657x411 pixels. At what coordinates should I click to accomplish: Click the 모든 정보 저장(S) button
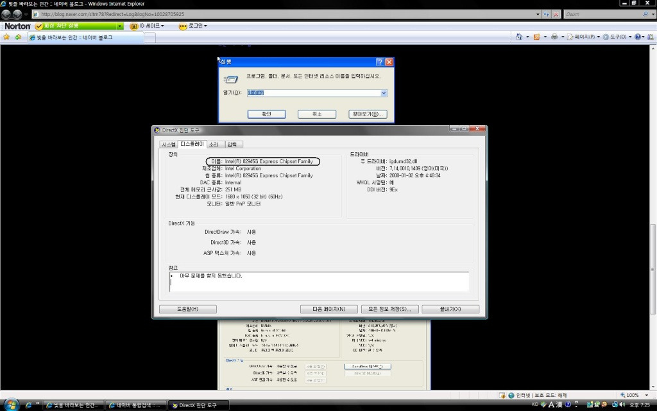[389, 309]
